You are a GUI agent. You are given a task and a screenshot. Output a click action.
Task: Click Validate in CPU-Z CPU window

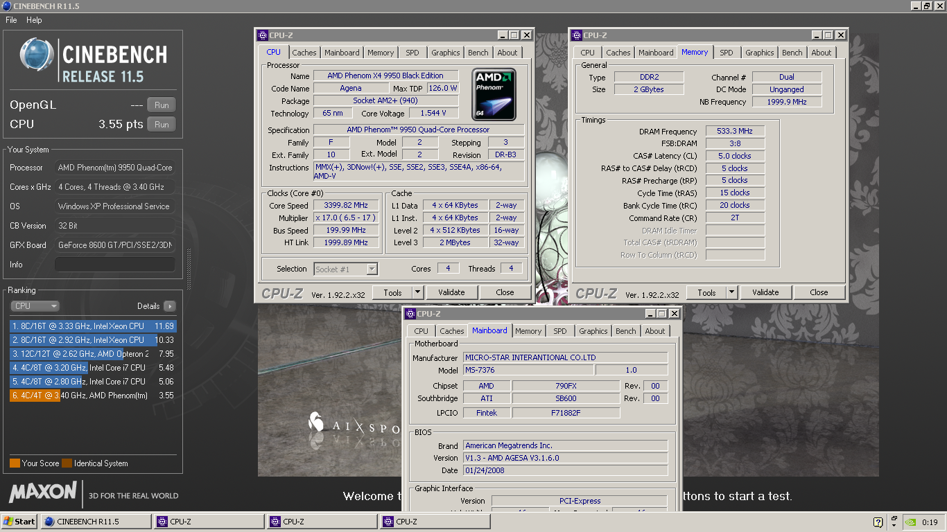(x=451, y=292)
